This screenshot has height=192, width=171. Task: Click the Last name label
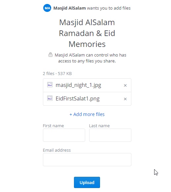click(x=99, y=126)
